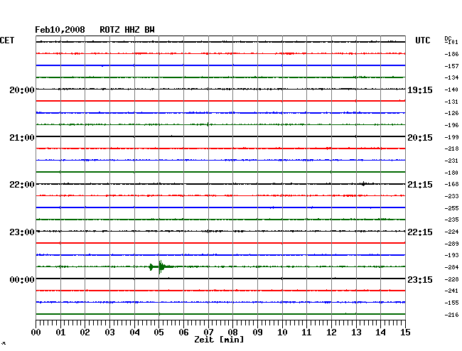The height and width of the screenshot is (351, 462).
Task: Click the DC offset value "-284"
Action: 451,267
